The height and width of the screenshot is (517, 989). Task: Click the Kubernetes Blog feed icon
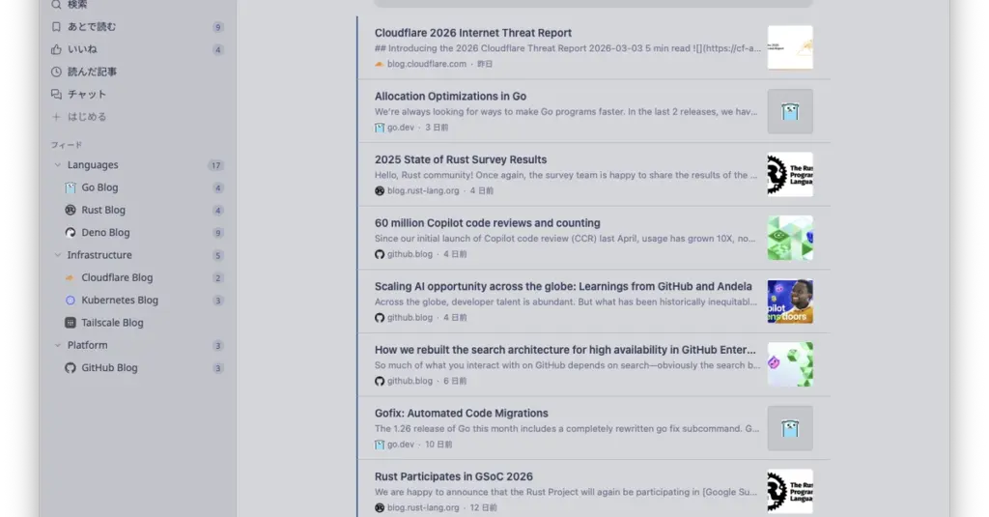(71, 301)
